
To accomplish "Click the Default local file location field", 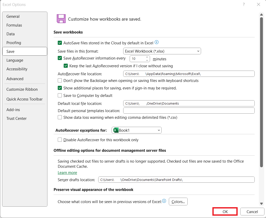I will click(x=189, y=103).
